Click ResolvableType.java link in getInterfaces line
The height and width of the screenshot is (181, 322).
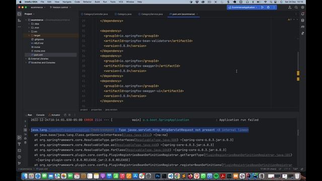[156, 140]
